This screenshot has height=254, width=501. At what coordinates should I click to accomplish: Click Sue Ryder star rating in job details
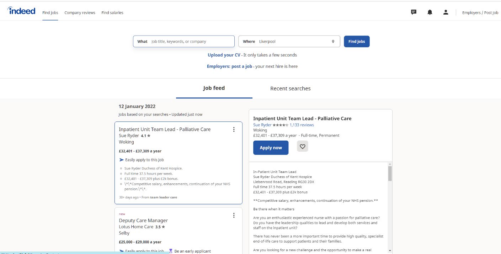[x=280, y=125]
